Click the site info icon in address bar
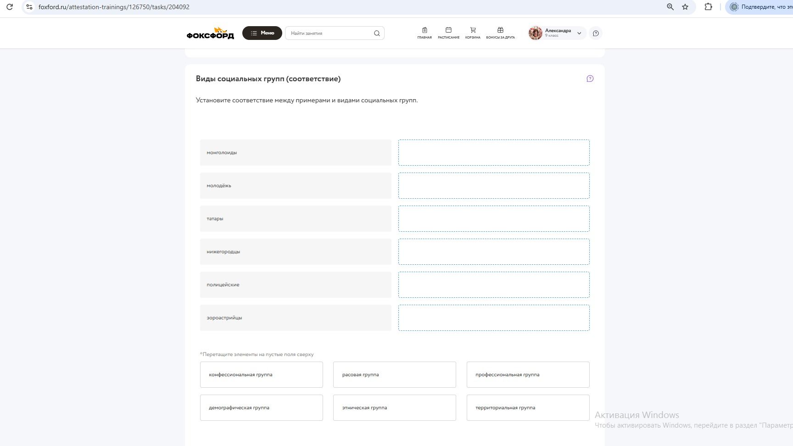Screen dimensions: 793x446 (29, 7)
